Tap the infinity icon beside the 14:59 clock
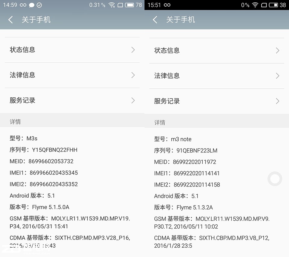This screenshot has height=257, width=289. (x=23, y=5)
